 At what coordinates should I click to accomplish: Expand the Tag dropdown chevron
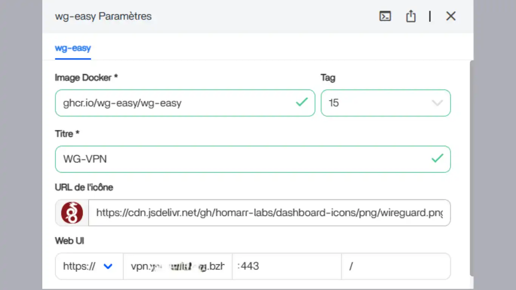437,103
